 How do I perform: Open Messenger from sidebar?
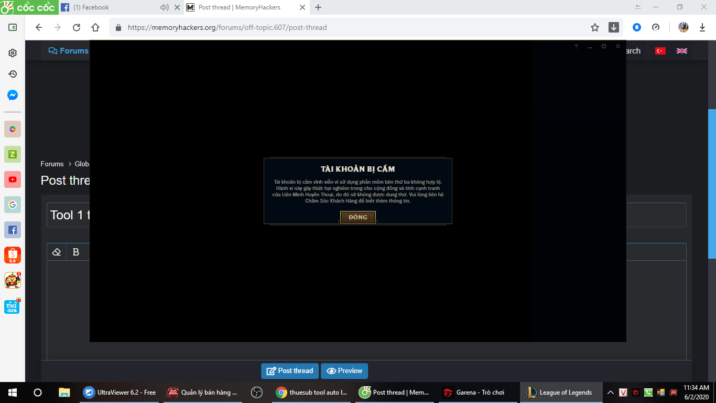[x=13, y=95]
